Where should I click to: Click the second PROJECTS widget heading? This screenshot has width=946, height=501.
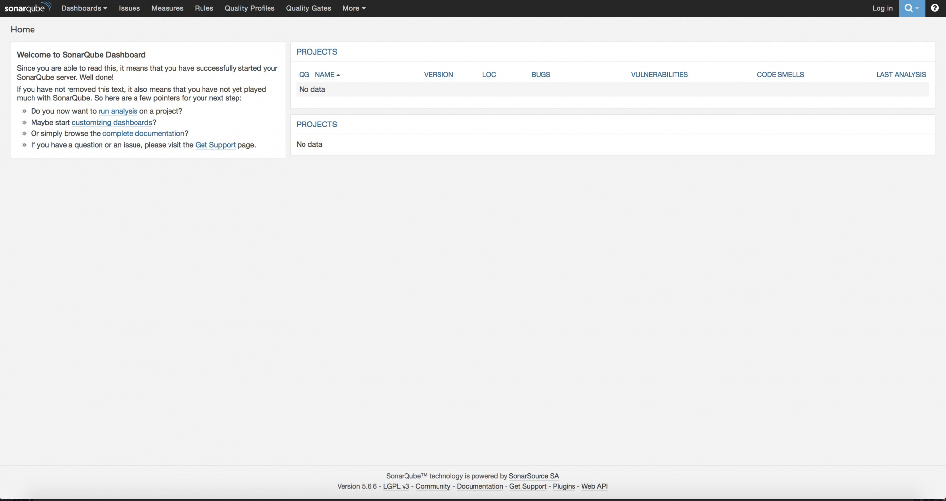[317, 125]
